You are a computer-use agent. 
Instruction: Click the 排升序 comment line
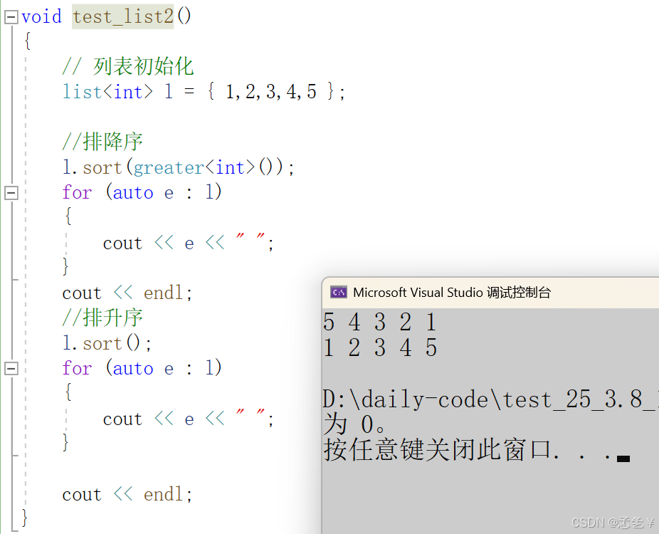click(102, 318)
